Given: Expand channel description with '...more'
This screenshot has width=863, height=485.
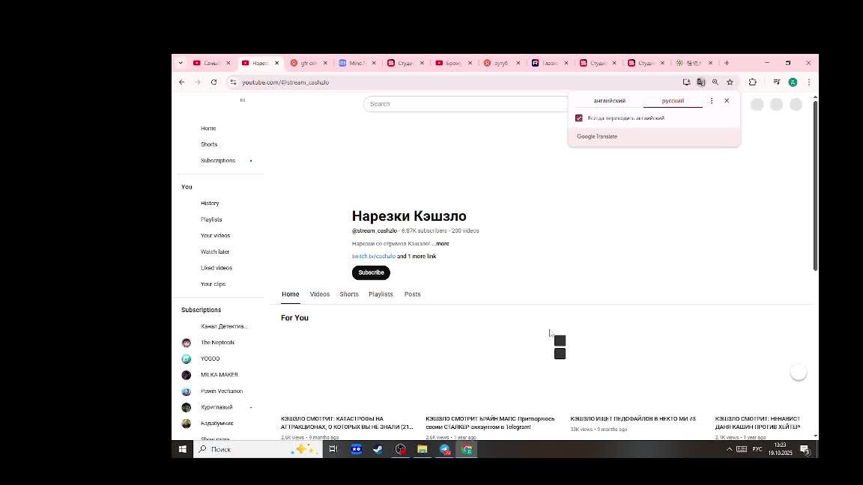Looking at the screenshot, I should [x=440, y=243].
